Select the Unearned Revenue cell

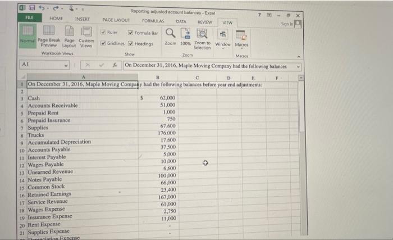[83, 172]
